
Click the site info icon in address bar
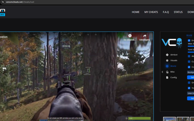tap(3, 2)
